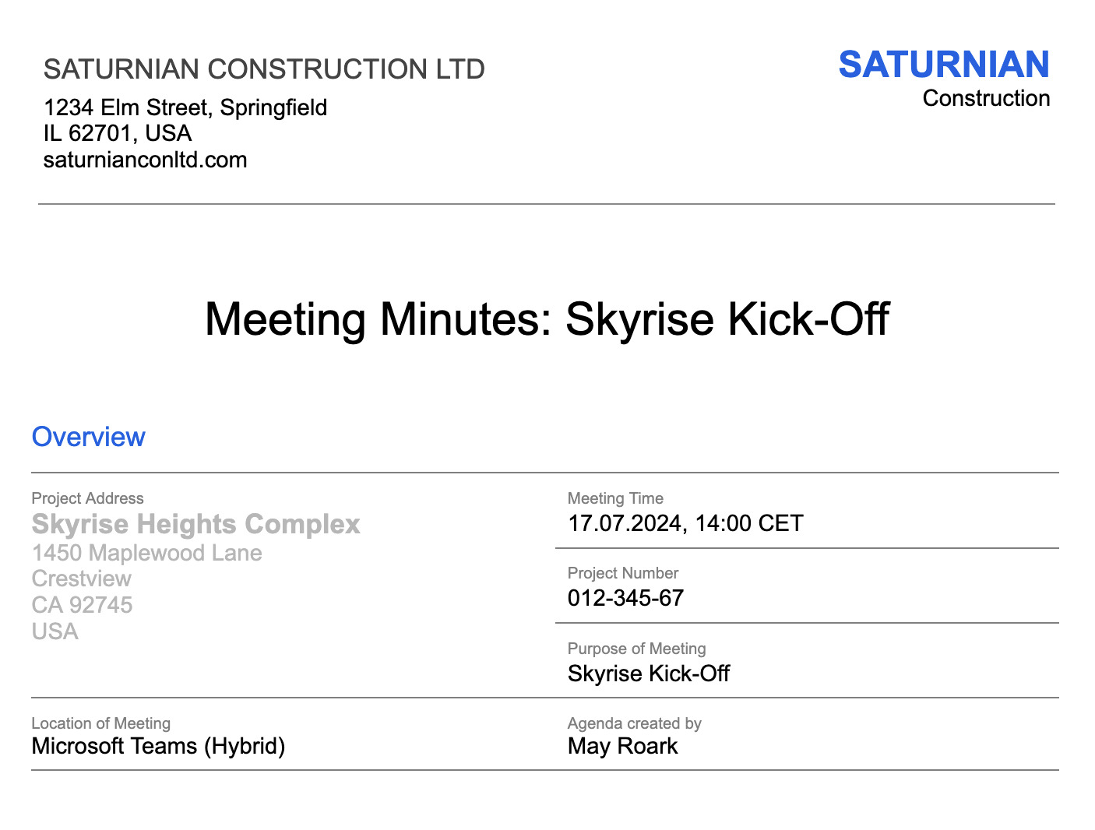This screenshot has width=1095, height=830.
Task: Select the CA 92745 postal code field
Action: click(x=82, y=605)
